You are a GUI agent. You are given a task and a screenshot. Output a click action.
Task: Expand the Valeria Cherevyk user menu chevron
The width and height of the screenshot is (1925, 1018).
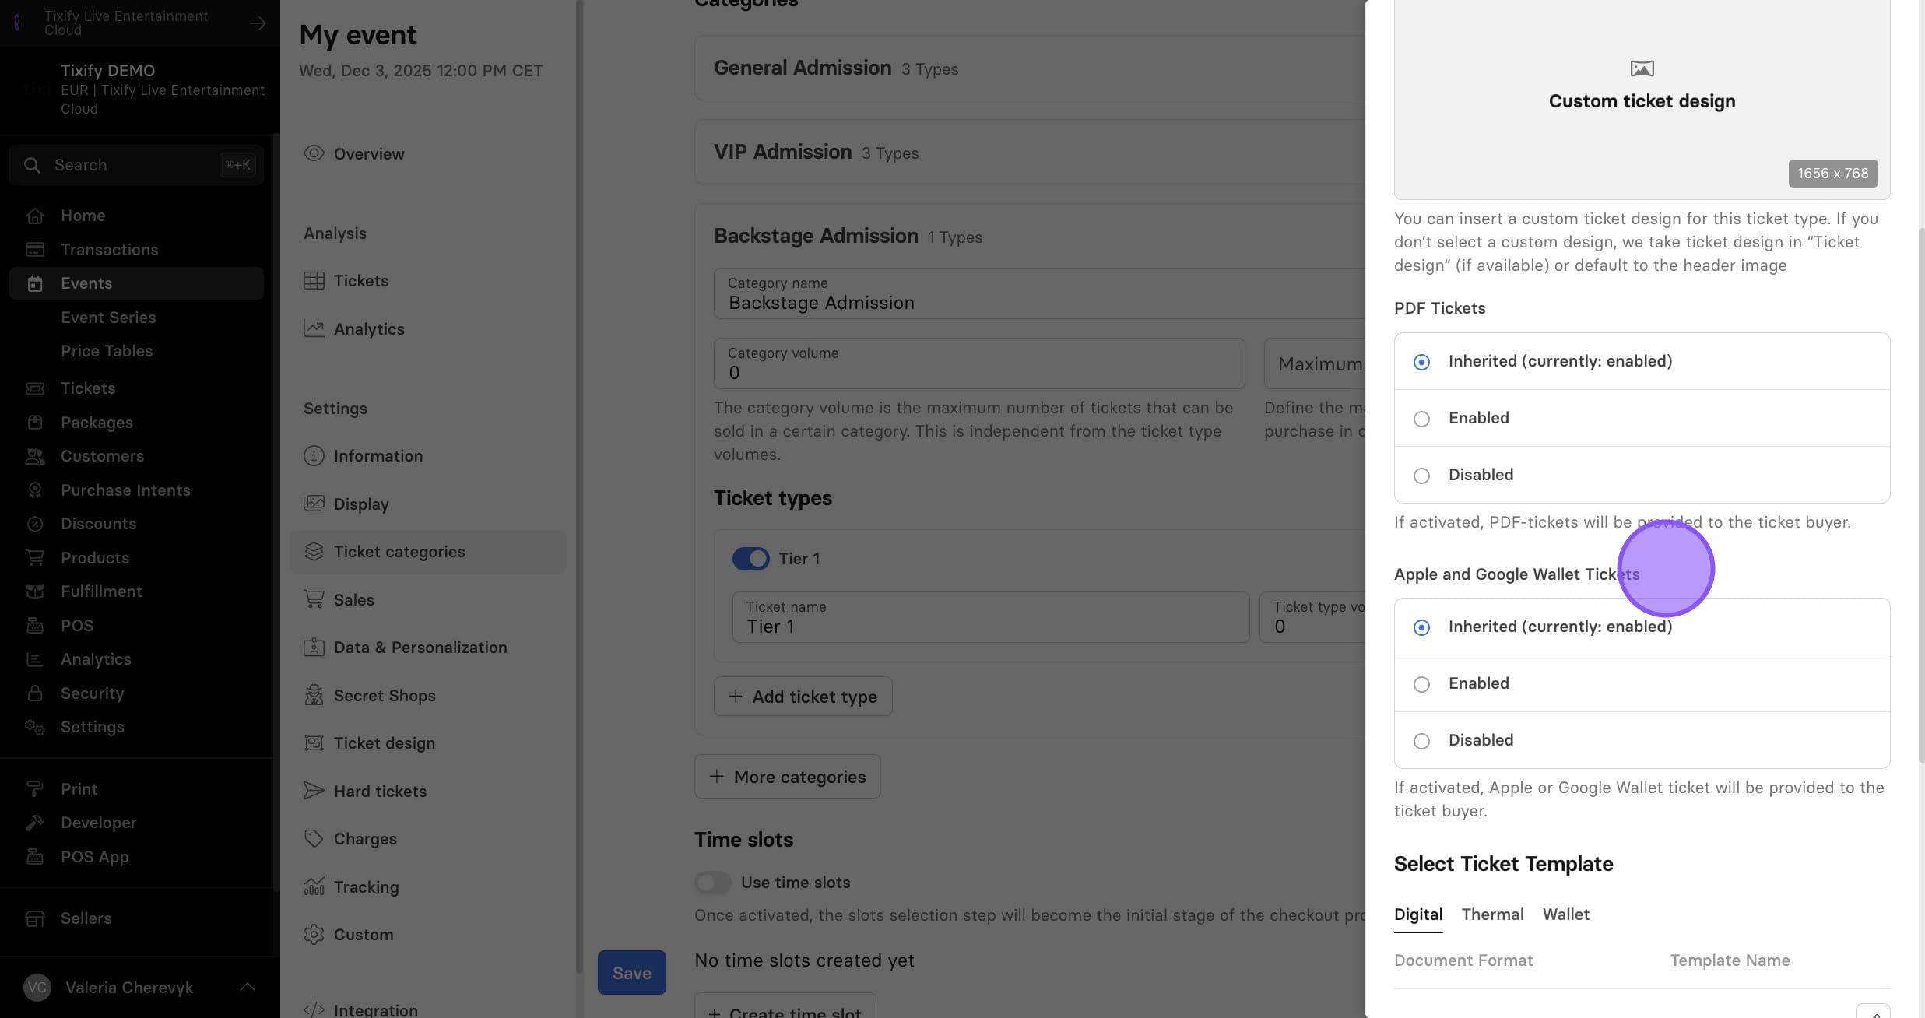click(x=248, y=987)
